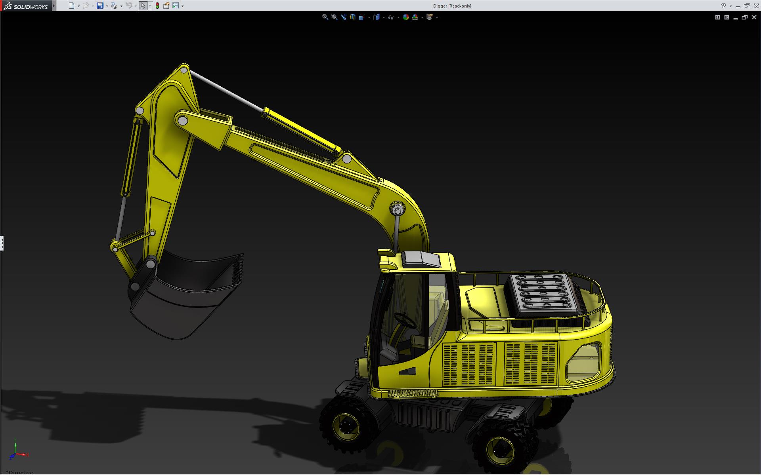Open File Properties icon
This screenshot has width=761, height=475.
click(166, 6)
